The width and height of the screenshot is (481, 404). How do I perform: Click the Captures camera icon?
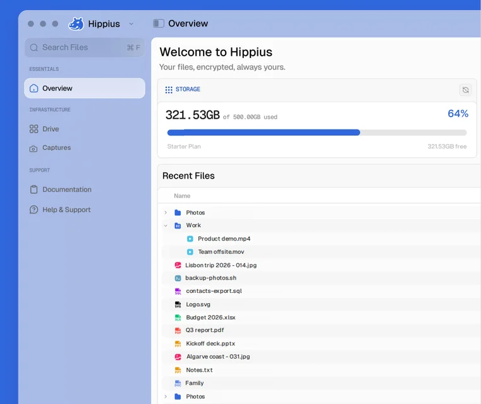pos(33,149)
